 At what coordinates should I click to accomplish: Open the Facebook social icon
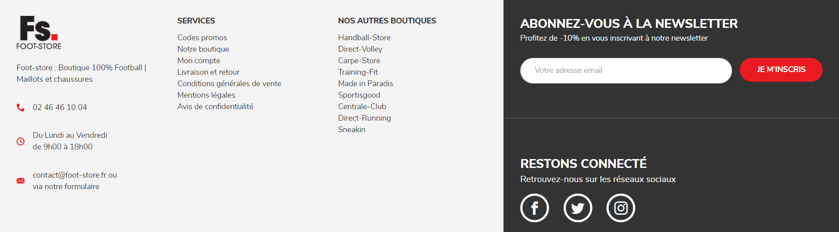[534, 208]
